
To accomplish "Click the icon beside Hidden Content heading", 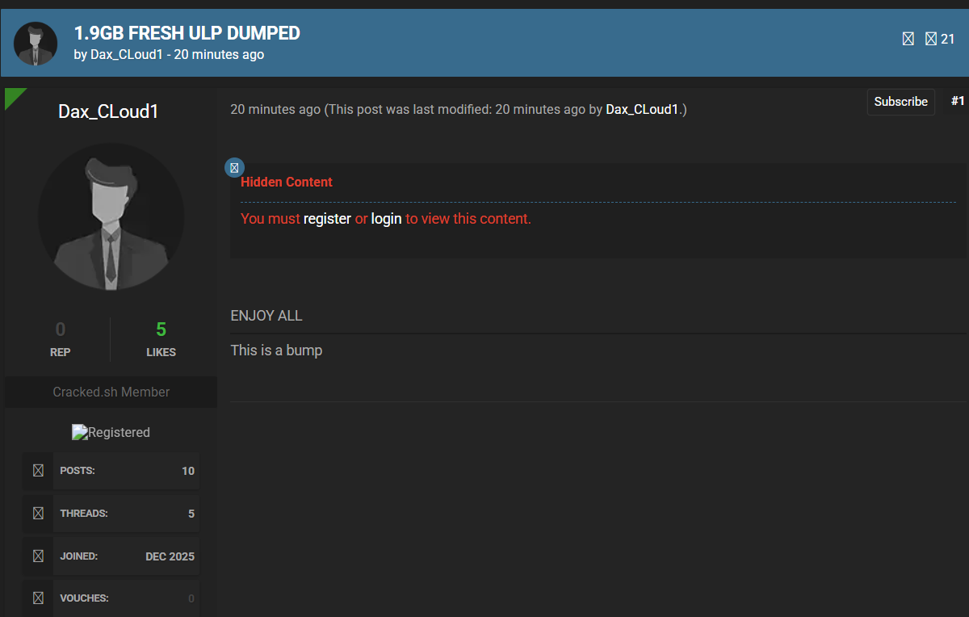I will pyautogui.click(x=233, y=168).
